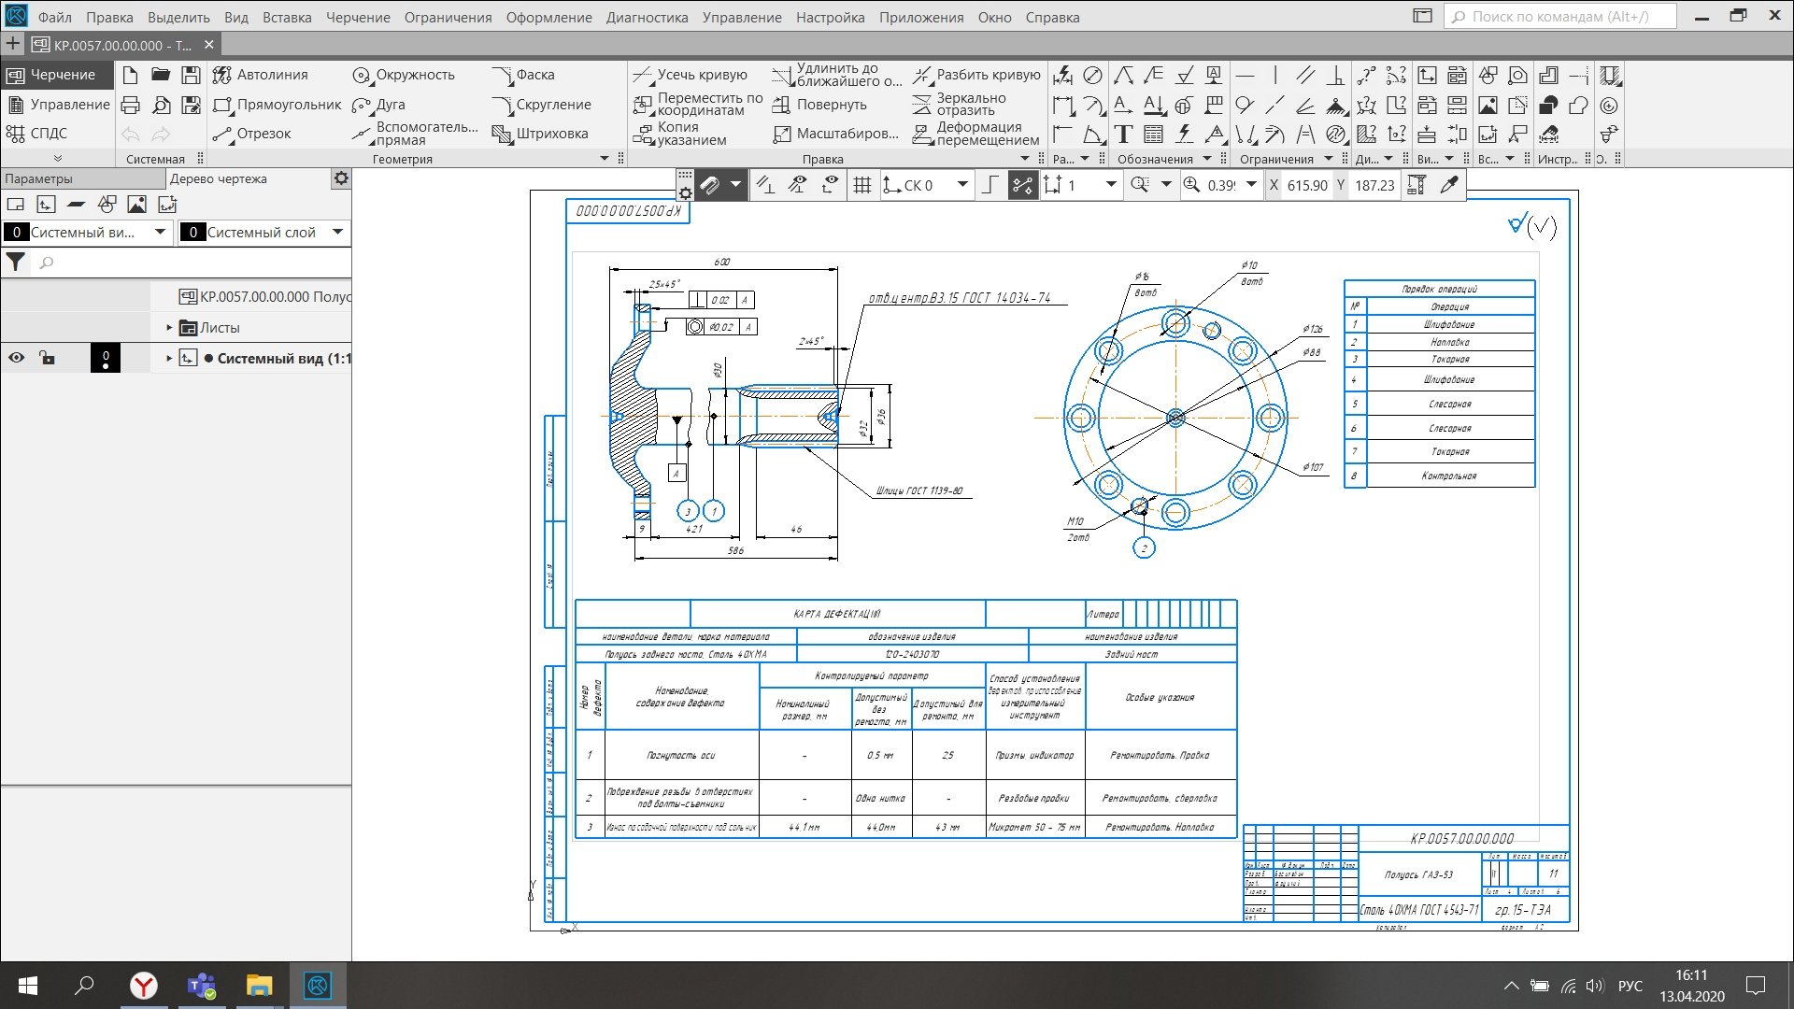Select the Окружность circle tool
Viewport: 1794px width, 1009px height.
[x=404, y=75]
